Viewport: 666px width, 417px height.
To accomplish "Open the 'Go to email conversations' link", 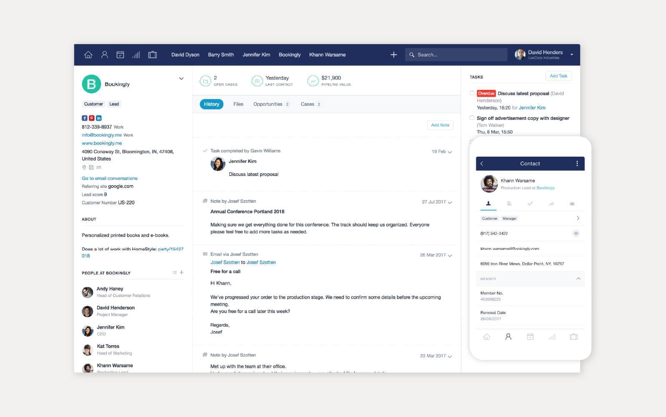I will [109, 178].
